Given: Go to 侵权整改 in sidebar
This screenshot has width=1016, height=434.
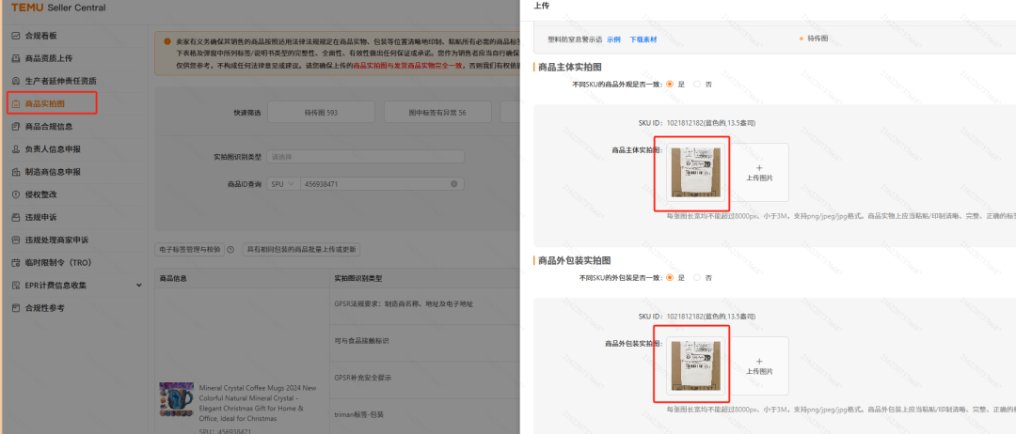Looking at the screenshot, I should tap(39, 194).
